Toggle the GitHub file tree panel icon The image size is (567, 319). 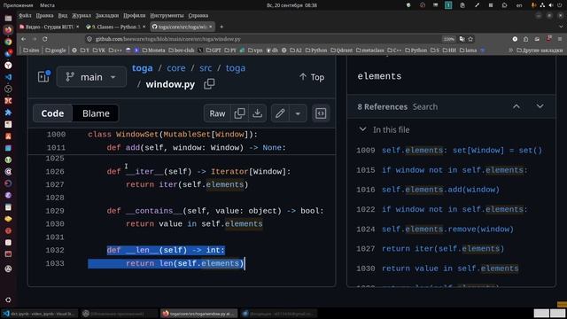coord(43,77)
